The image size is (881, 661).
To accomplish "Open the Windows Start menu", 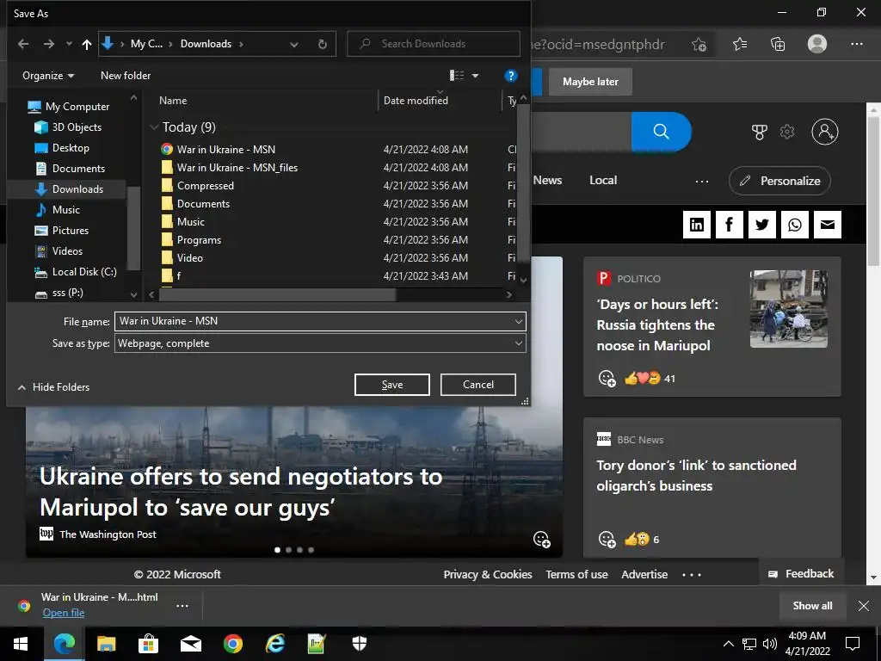I will 21,644.
